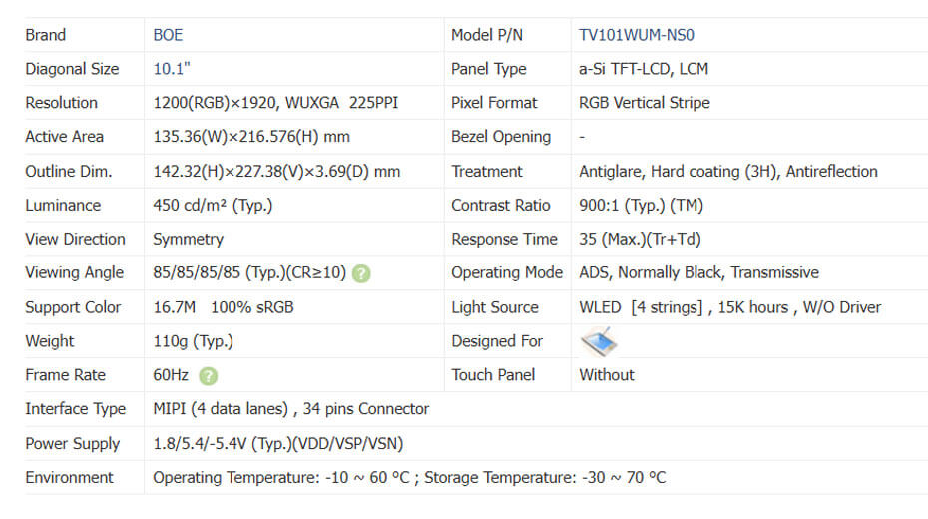928x519 pixels.
Task: Click the a-Si TFT-LCD panel type value
Action: [x=644, y=69]
